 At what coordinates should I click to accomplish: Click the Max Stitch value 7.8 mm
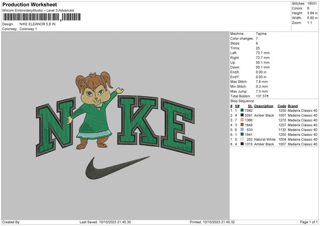262,82
